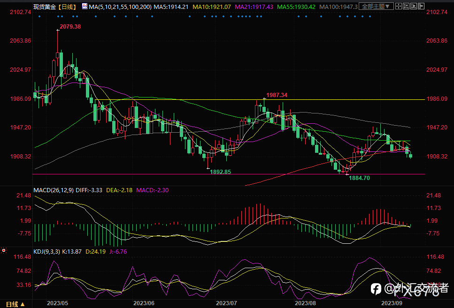Click the MA21:1917.43 value
This screenshot has height=308, width=454.
coord(254,7)
